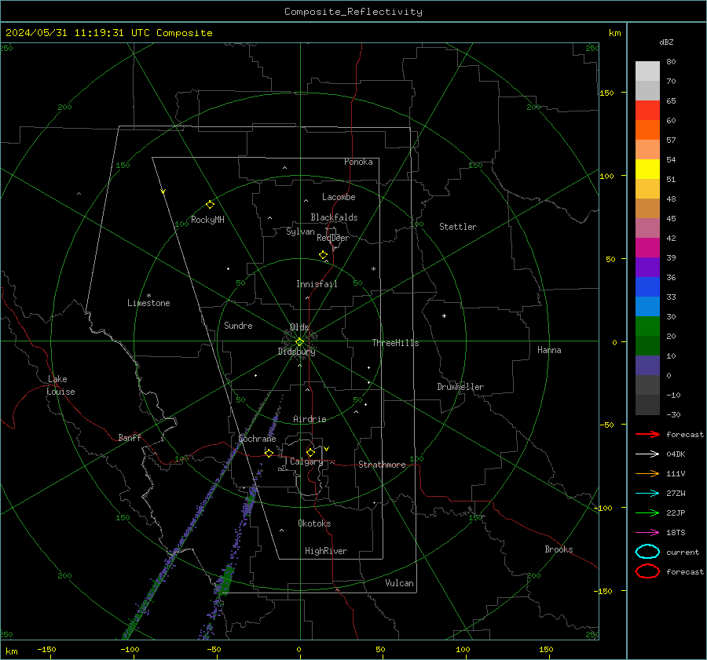Click the blue swatch for 36 dBZ
707x660 pixels.
coord(647,286)
